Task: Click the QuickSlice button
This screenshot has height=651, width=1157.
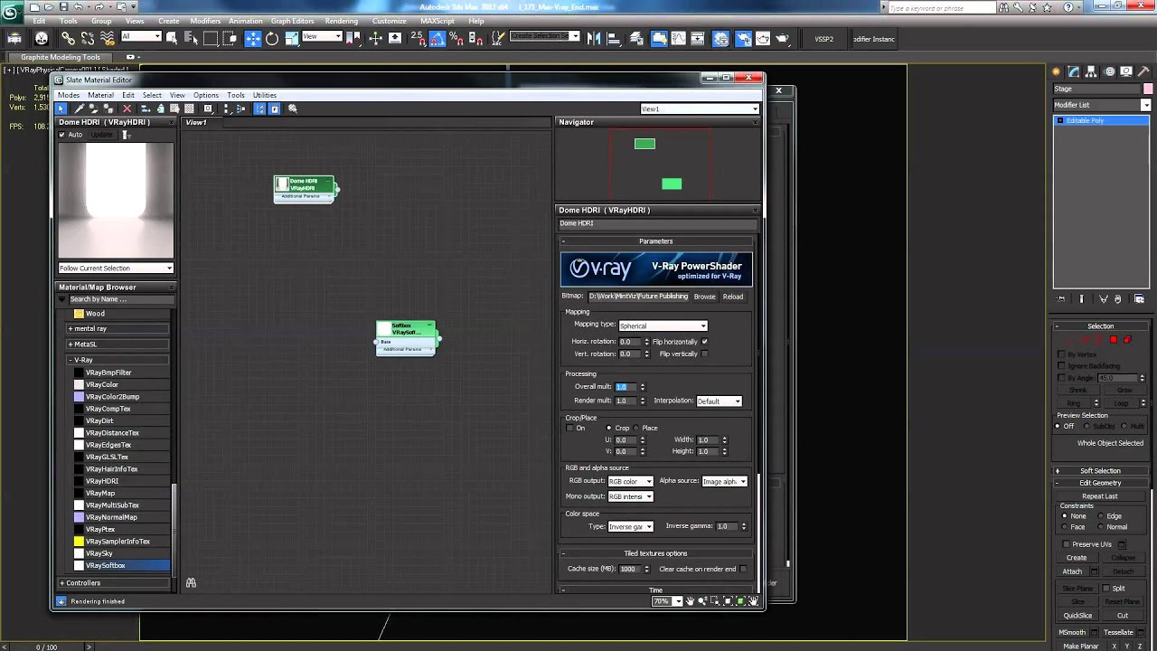Action: (x=1077, y=616)
